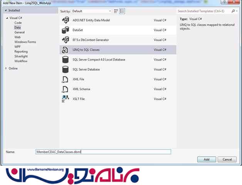Screen dimensions: 242x185
Task: Collapse the Visual C# tree node
Action: click(x=7, y=18)
